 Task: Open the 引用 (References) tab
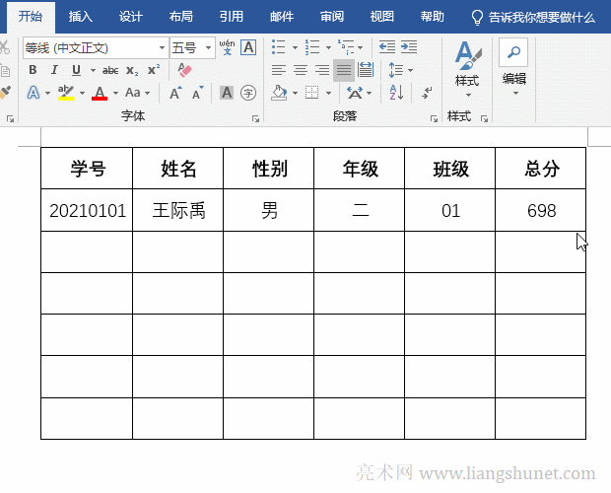[231, 17]
